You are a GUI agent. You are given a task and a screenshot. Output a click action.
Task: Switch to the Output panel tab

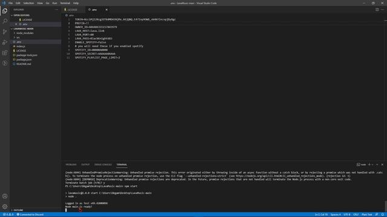click(x=85, y=165)
